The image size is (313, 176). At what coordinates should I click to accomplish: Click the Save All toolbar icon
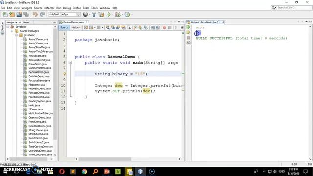tap(26, 14)
